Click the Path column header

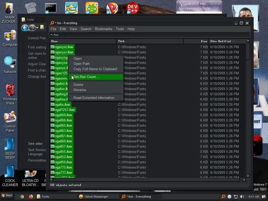(x=150, y=41)
